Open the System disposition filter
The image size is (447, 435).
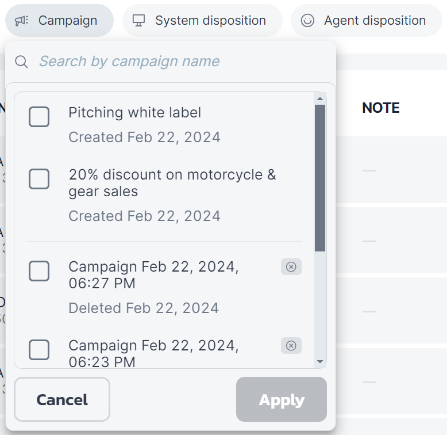tap(202, 21)
